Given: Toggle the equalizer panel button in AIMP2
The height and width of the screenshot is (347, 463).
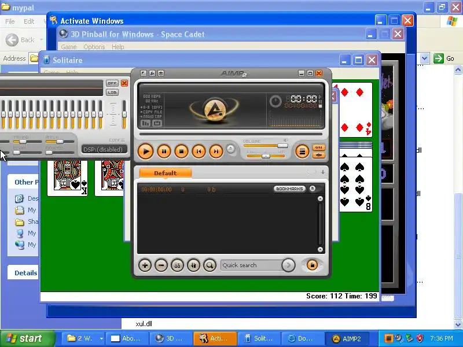Looking at the screenshot, I should [x=319, y=147].
